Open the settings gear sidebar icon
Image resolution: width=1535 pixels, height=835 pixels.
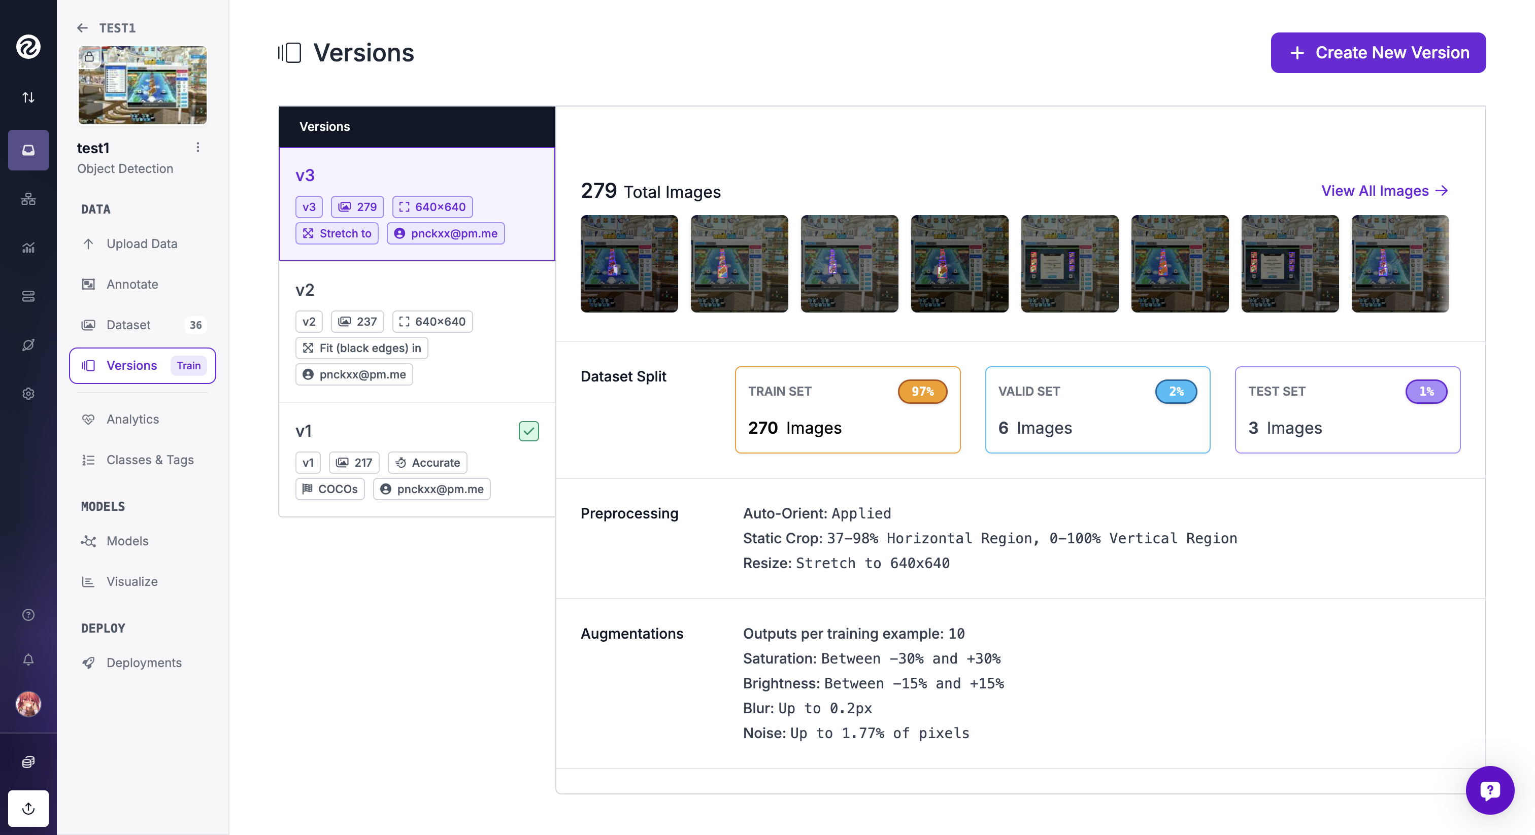click(28, 394)
